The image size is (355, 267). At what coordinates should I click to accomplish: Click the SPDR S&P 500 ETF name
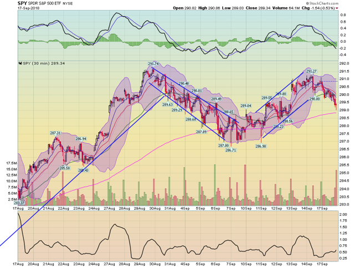[x=44, y=3]
